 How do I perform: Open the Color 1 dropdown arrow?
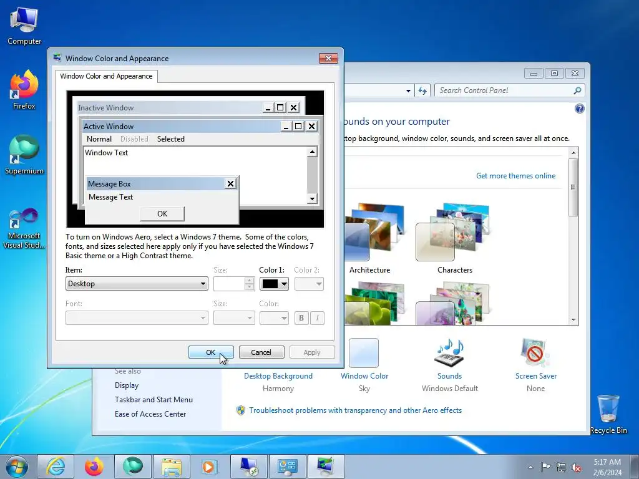pyautogui.click(x=284, y=284)
